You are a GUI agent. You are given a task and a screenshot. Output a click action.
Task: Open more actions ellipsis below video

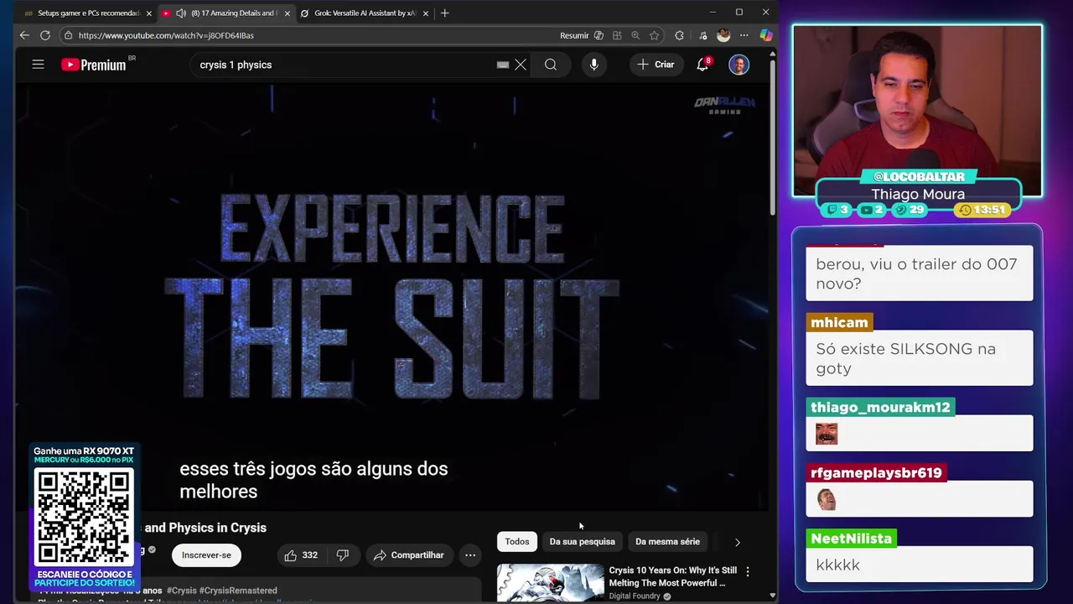470,555
